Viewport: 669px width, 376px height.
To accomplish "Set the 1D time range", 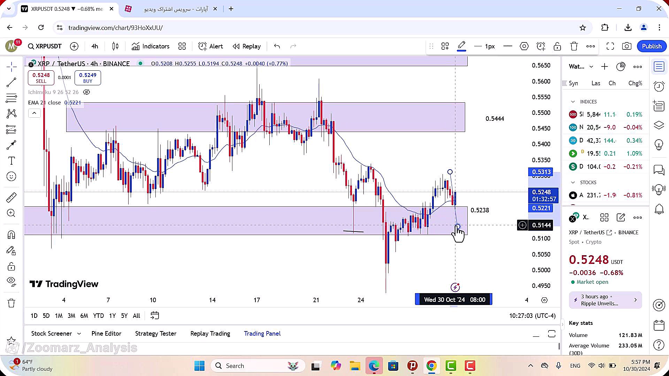I will click(34, 316).
